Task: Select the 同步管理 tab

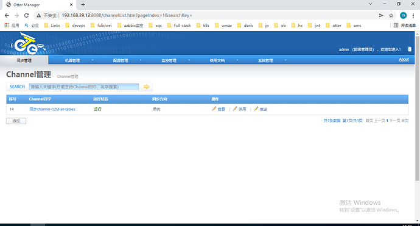Action: tap(24, 60)
